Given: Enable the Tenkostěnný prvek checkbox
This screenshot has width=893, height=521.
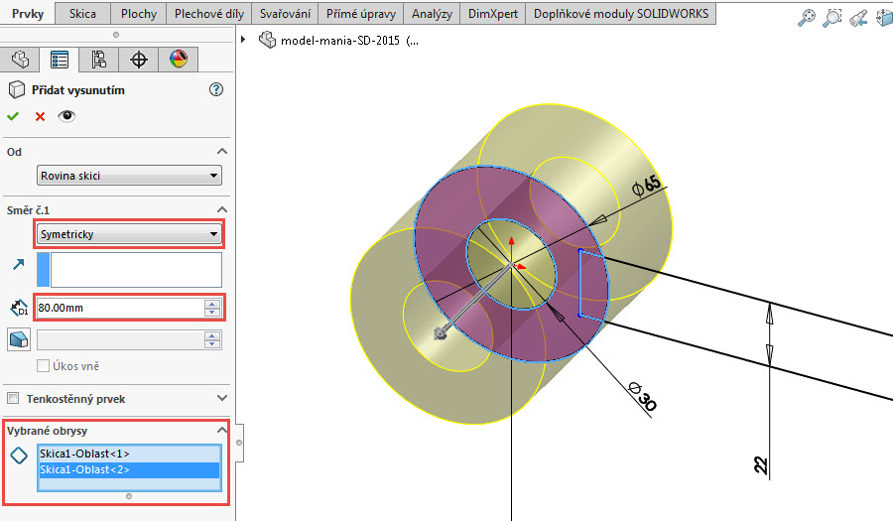Looking at the screenshot, I should pos(14,398).
